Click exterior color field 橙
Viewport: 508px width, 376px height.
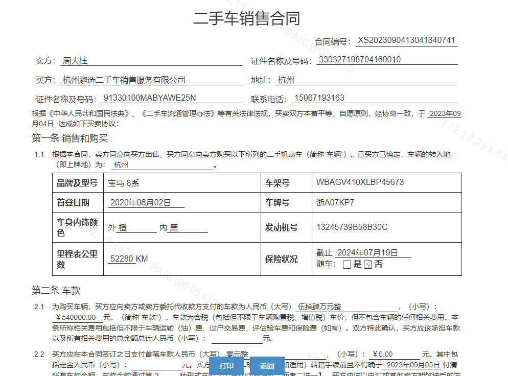tap(136, 227)
